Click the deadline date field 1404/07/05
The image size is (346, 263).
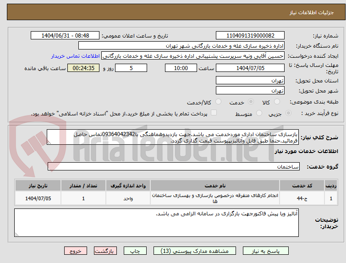point(250,68)
